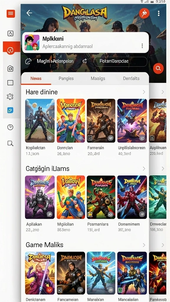Click the share icon beside PekanVamacias
This screenshot has height=302, width=170.
pos(85,61)
